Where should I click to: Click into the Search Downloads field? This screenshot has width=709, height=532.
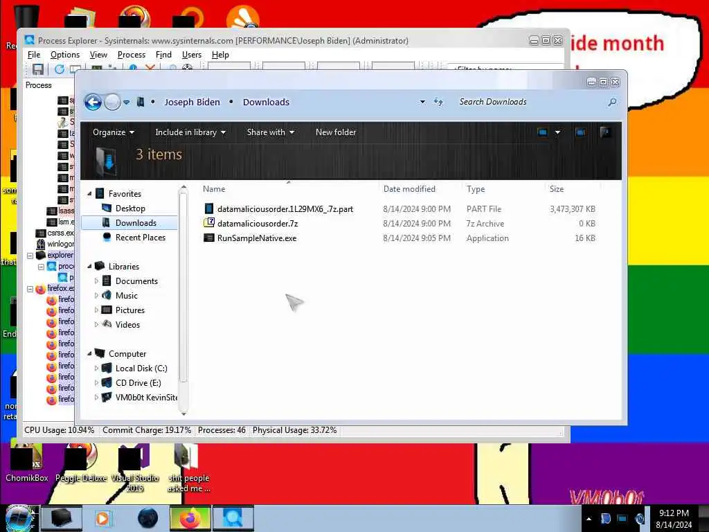(531, 102)
